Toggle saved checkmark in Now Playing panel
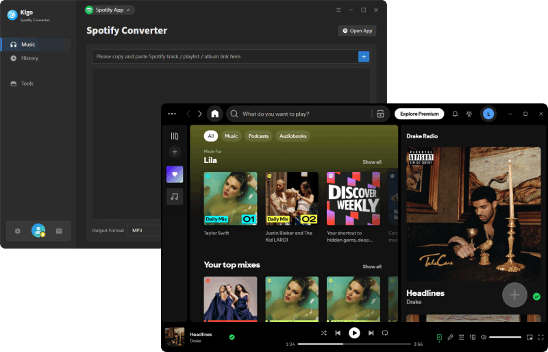Viewport: 548px width, 352px height. (x=536, y=297)
